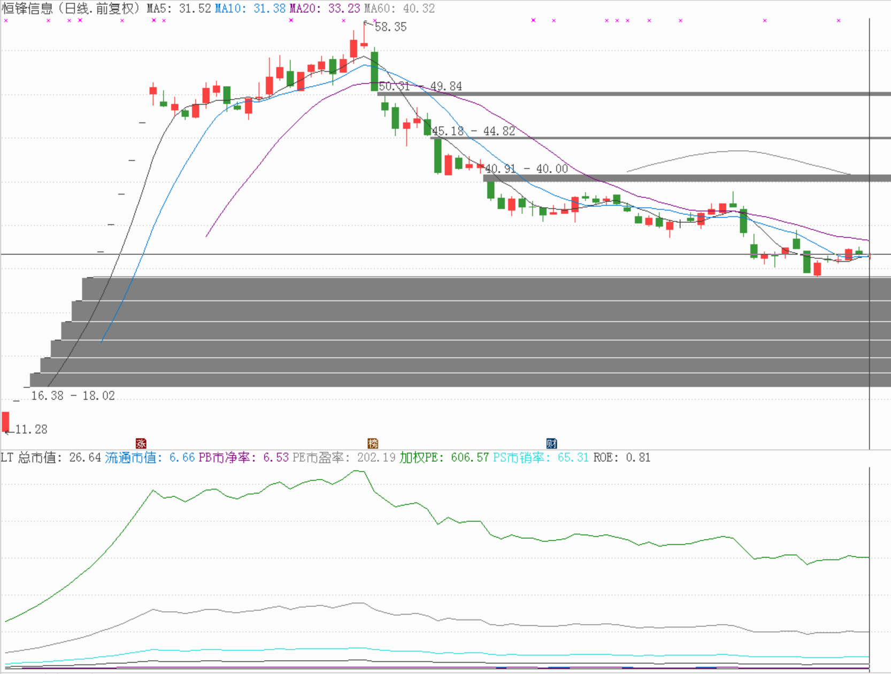The image size is (891, 674).
Task: Select the MA20: 33.23 indicator label
Action: coord(325,9)
